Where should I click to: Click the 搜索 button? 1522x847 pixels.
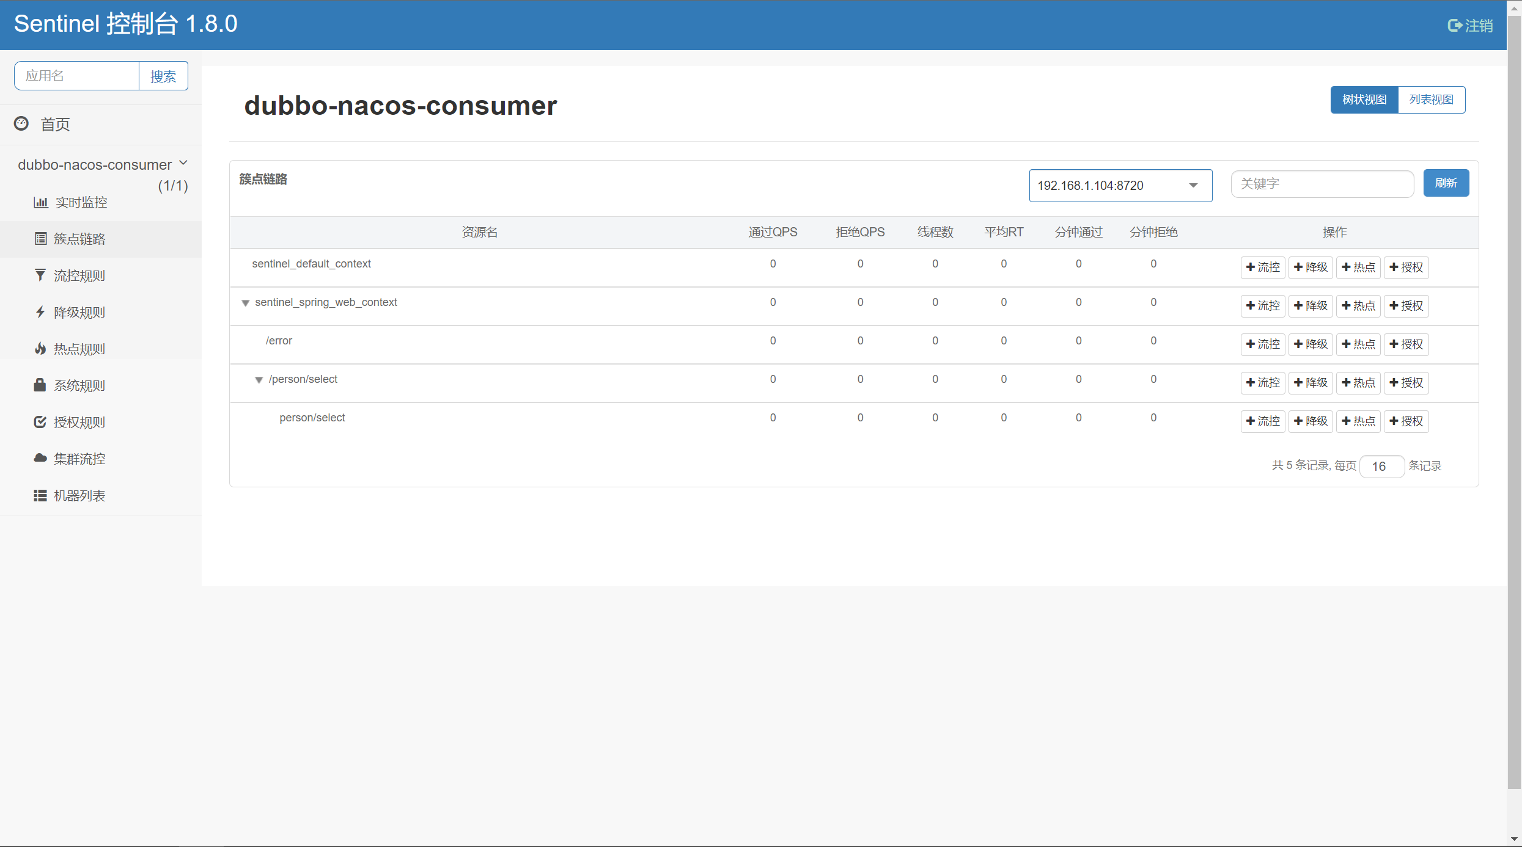click(x=163, y=76)
